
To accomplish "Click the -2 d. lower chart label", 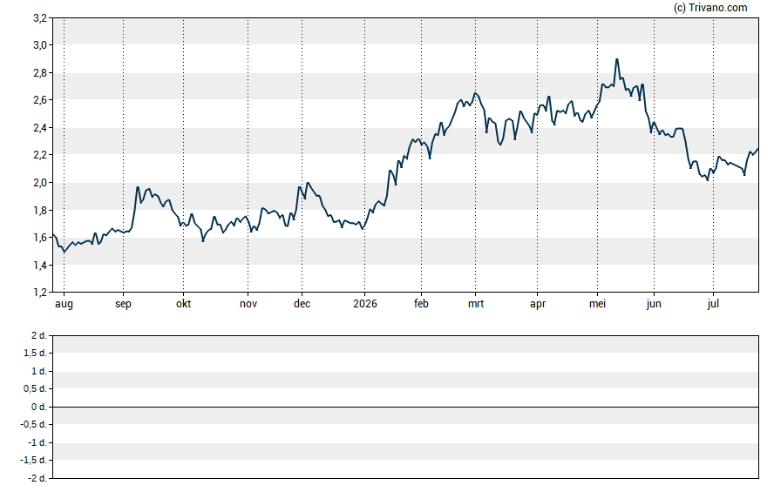I will pyautogui.click(x=37, y=478).
